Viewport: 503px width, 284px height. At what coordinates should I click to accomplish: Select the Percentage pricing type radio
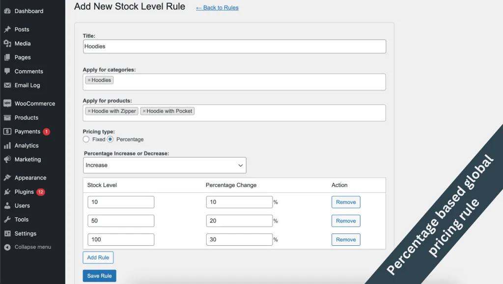point(111,139)
